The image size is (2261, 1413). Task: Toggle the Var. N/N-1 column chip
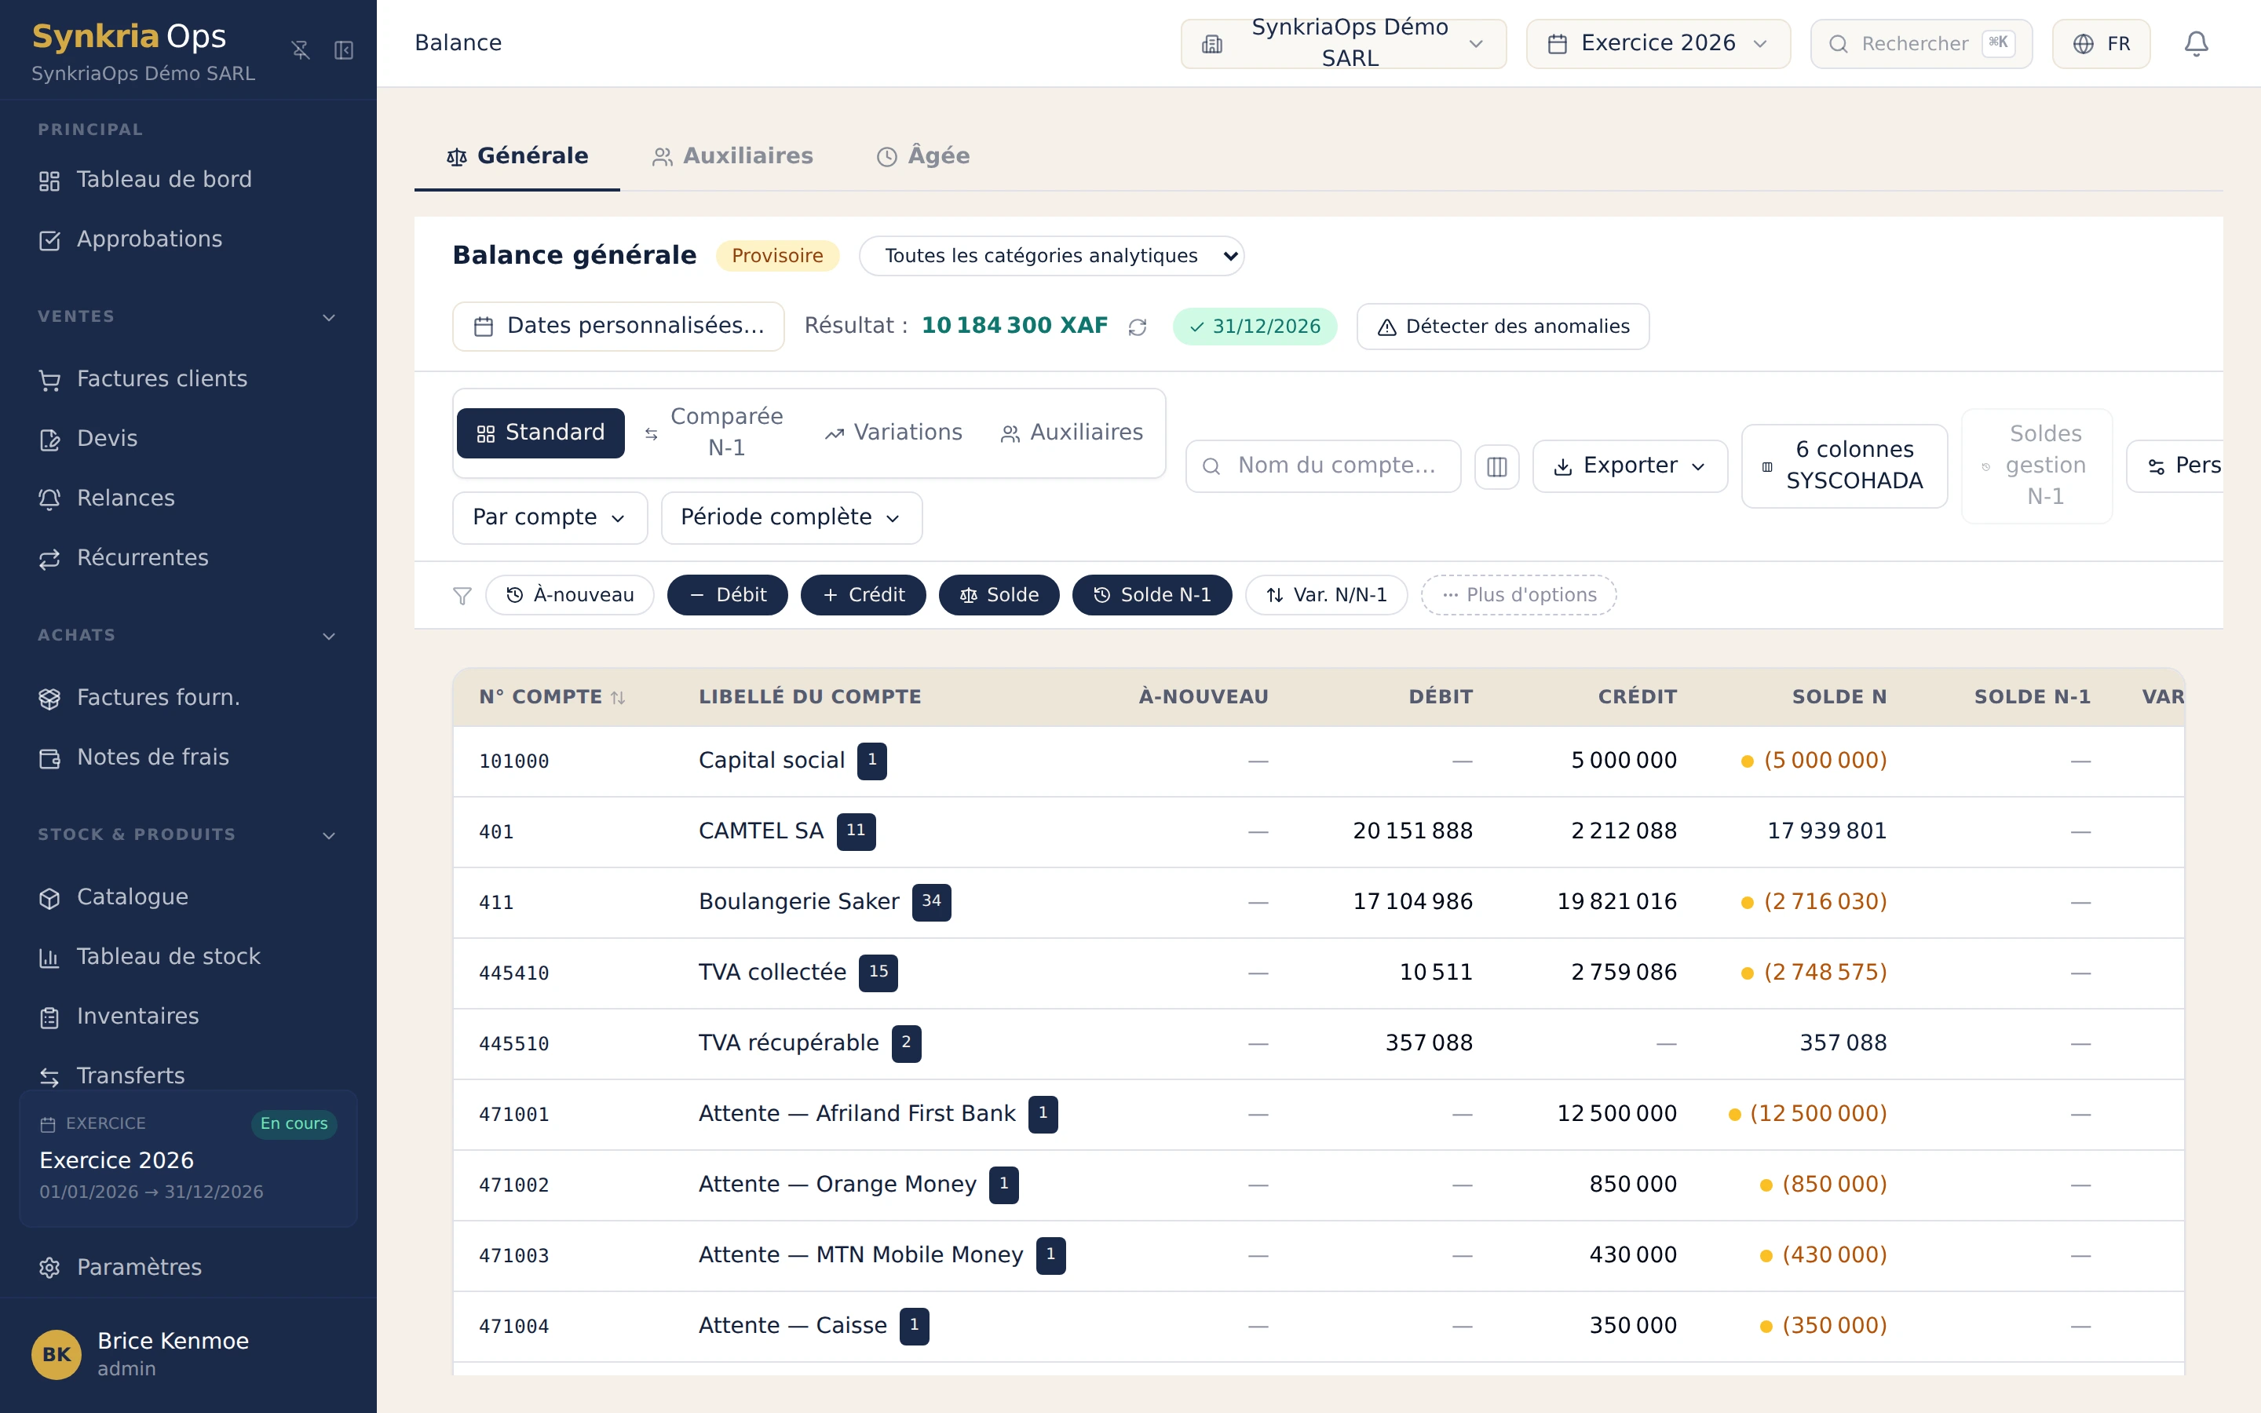pos(1326,595)
